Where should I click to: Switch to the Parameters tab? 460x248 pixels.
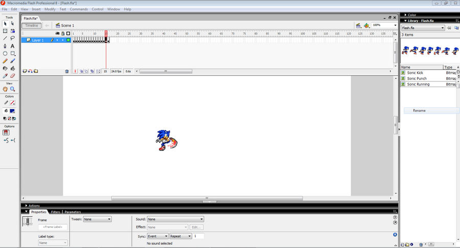[73, 212]
